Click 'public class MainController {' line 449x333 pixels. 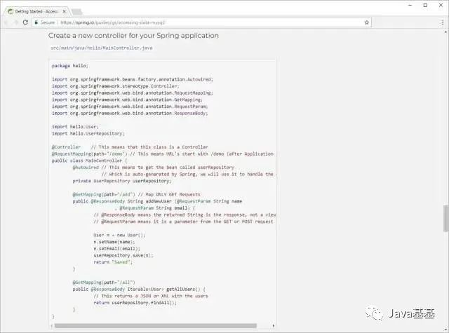click(89, 161)
